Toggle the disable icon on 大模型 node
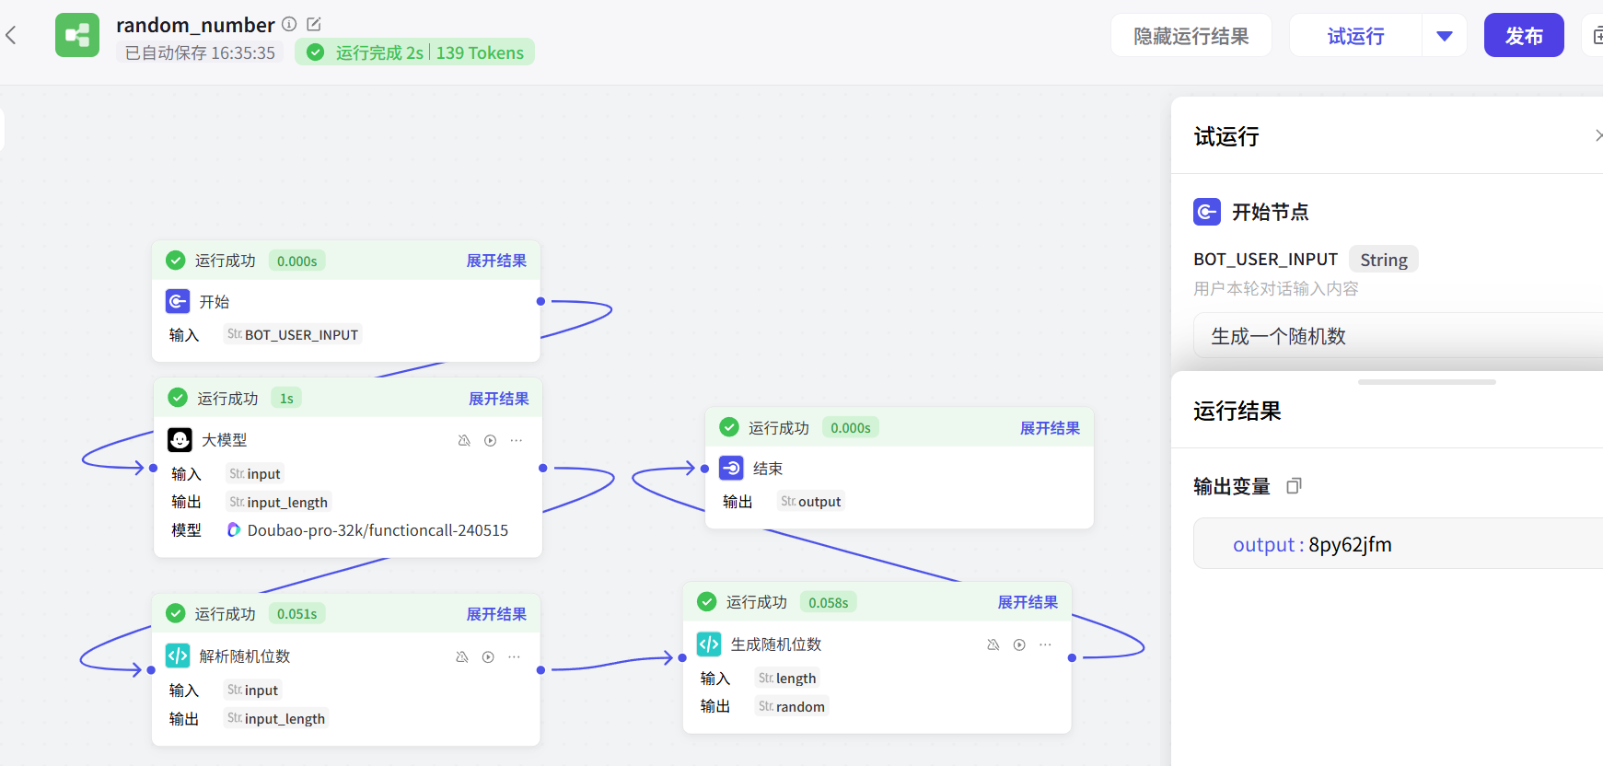 click(464, 440)
